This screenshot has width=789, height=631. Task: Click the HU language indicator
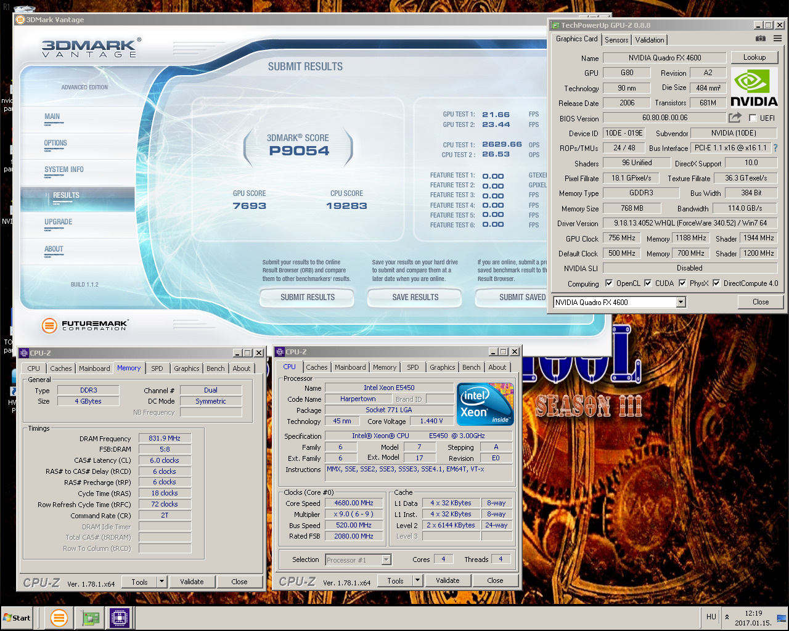[711, 617]
